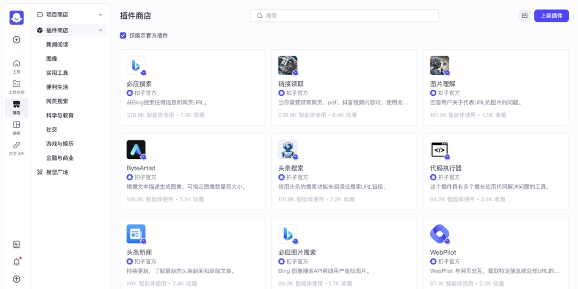
Task: Click 上架插件 button
Action: tap(551, 16)
